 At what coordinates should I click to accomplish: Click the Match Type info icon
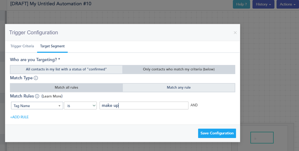tap(36, 78)
